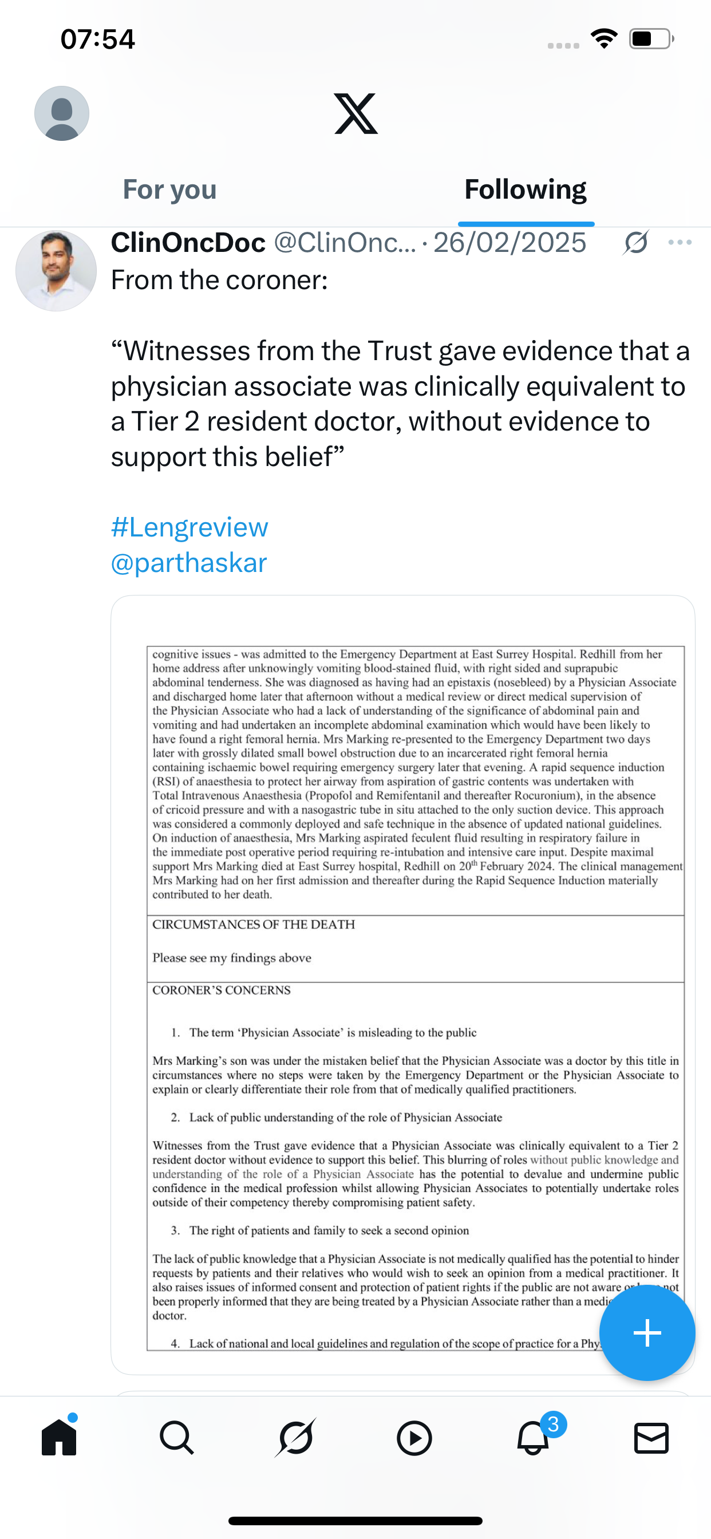
Task: Open the tweet's three-dot more menu
Action: (x=680, y=243)
